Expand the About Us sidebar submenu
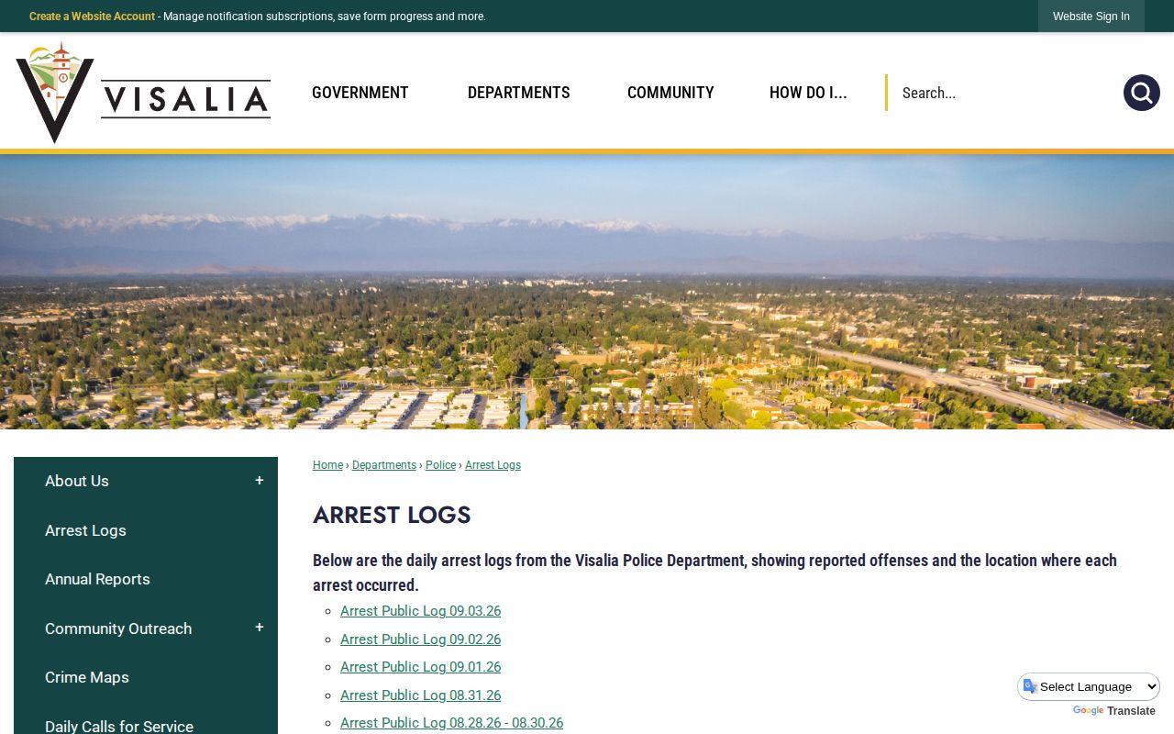 (260, 481)
